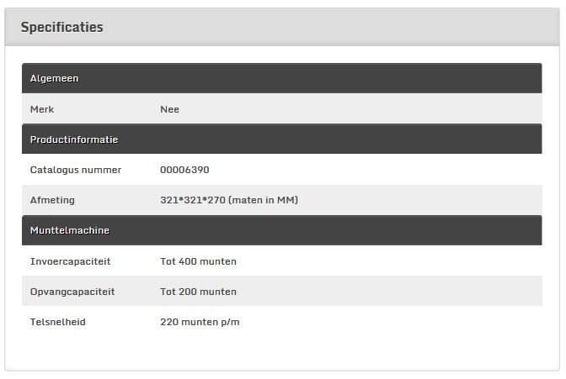Click the 321*321*270 dimensions value
Image resolution: width=566 pixels, height=379 pixels.
[229, 200]
